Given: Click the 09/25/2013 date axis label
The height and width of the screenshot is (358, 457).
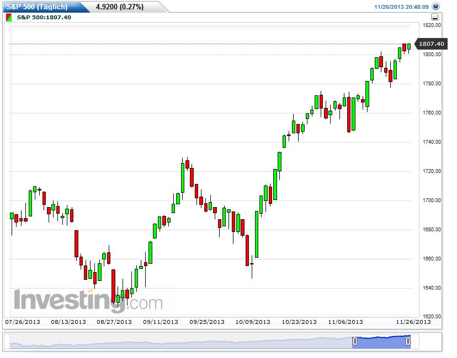Looking at the screenshot, I should pos(207,322).
